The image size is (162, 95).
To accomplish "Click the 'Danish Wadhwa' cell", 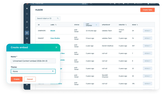I will coord(108,46).
